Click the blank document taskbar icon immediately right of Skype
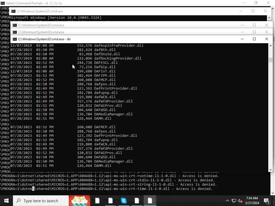 coord(137,201)
